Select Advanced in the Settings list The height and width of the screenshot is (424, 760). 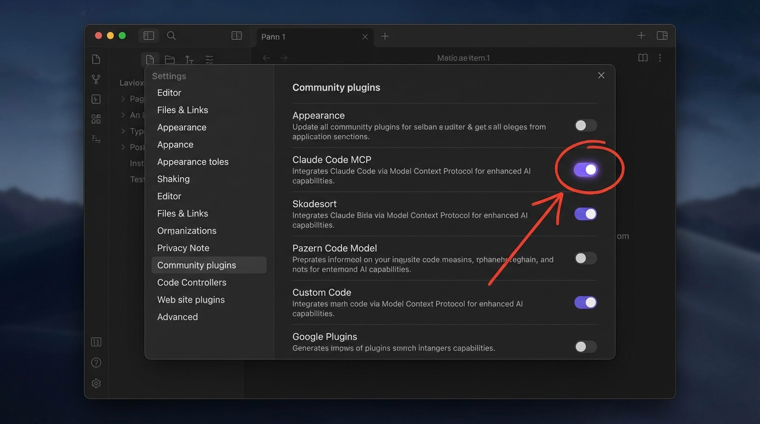[x=177, y=316]
